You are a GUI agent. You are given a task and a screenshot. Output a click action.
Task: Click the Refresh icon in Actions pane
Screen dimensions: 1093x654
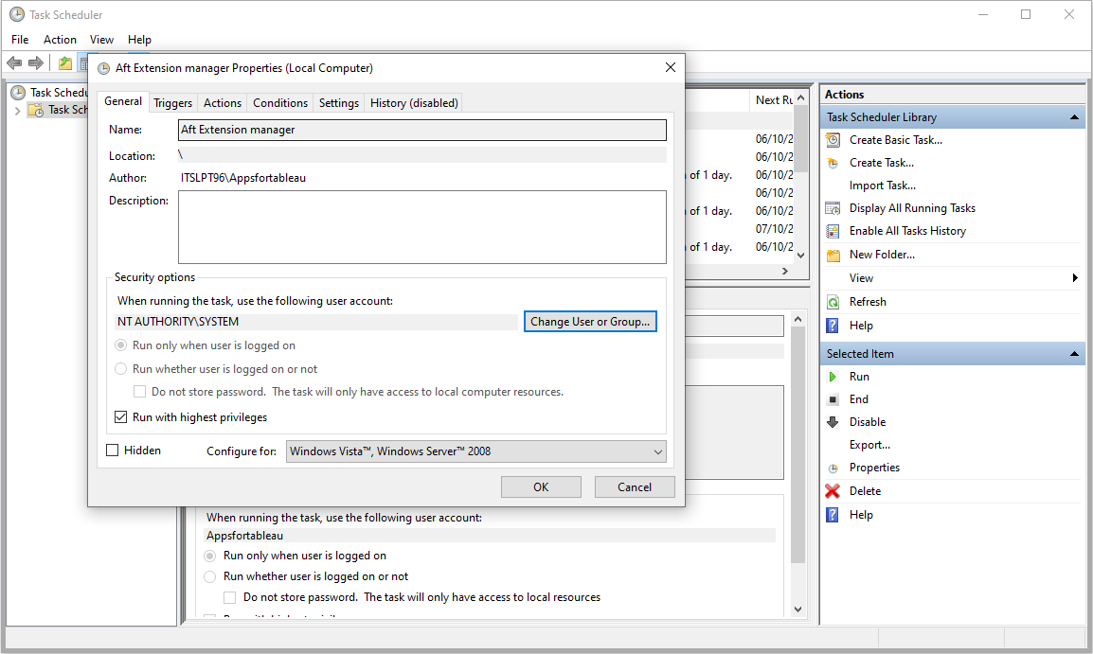click(x=833, y=302)
